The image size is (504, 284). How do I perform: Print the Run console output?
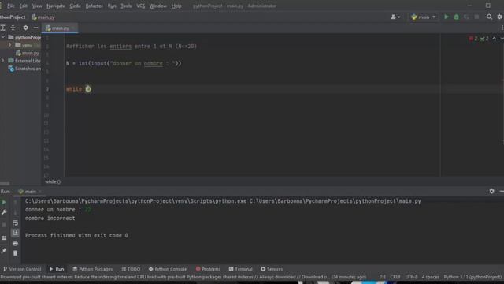coord(15,243)
